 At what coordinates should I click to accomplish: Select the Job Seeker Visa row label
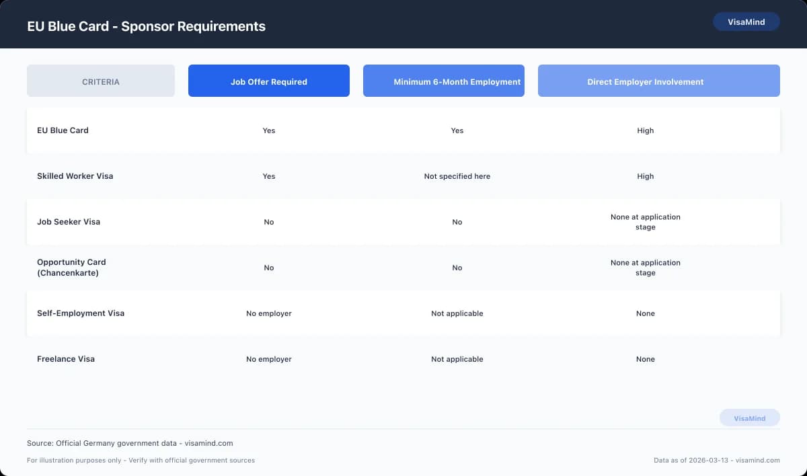click(x=69, y=221)
